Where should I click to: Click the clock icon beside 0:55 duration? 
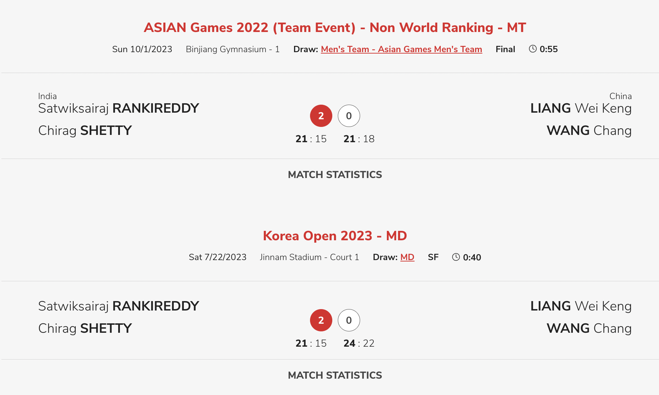point(532,49)
